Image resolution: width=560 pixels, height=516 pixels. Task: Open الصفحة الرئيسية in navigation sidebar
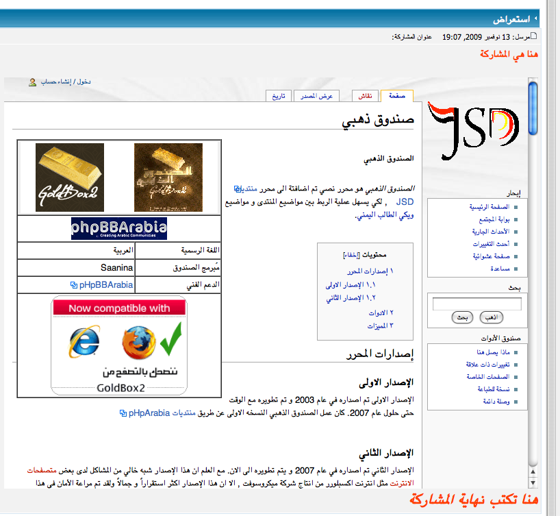click(488, 206)
